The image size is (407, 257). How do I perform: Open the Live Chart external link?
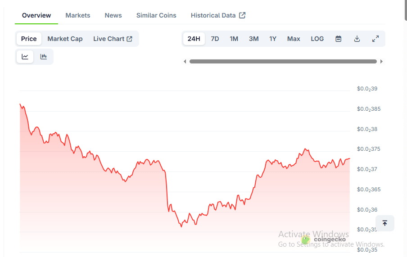point(113,39)
